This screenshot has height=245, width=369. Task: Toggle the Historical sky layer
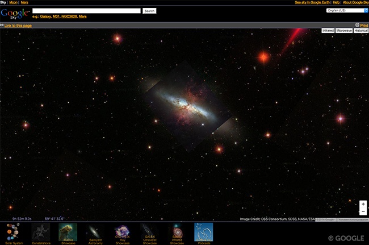361,31
